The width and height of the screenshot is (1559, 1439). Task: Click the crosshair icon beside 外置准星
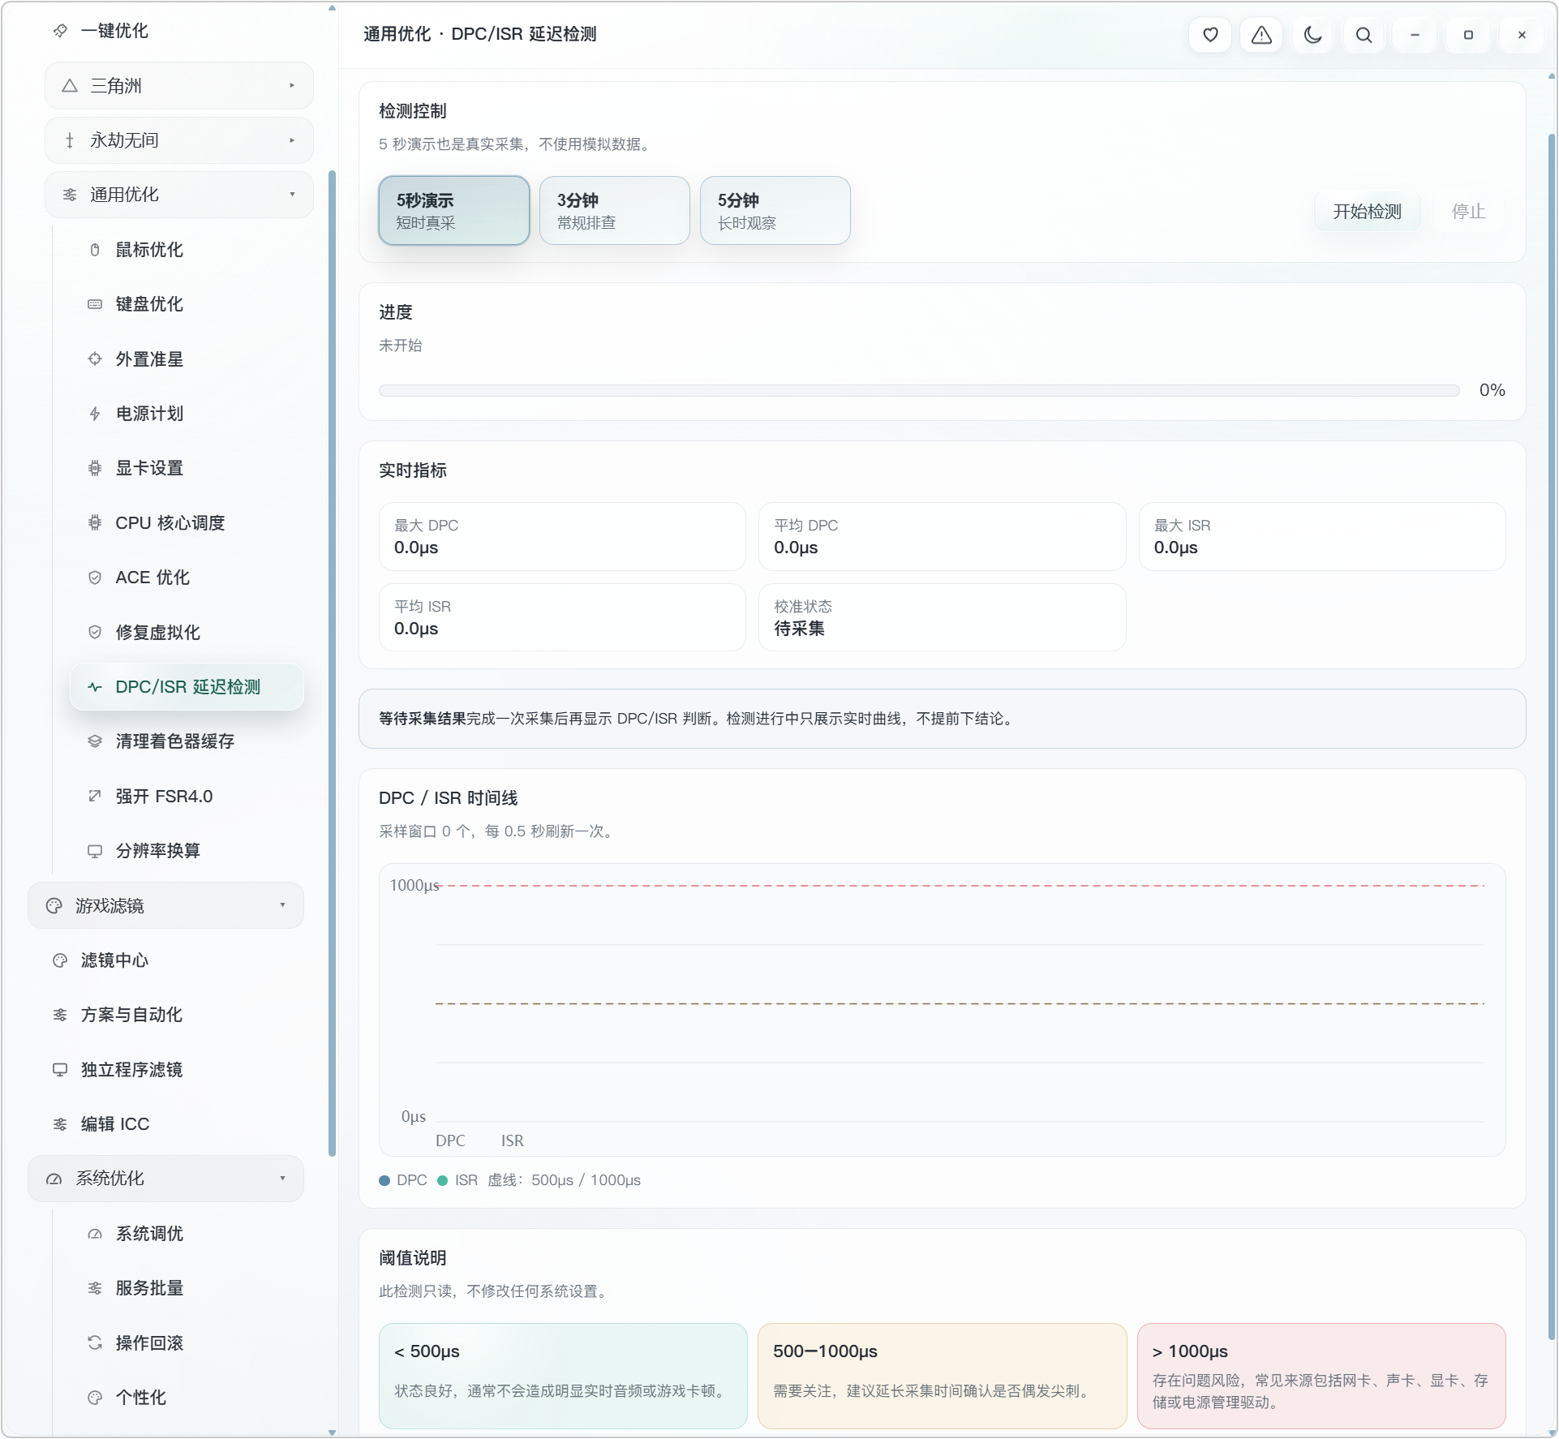(95, 359)
